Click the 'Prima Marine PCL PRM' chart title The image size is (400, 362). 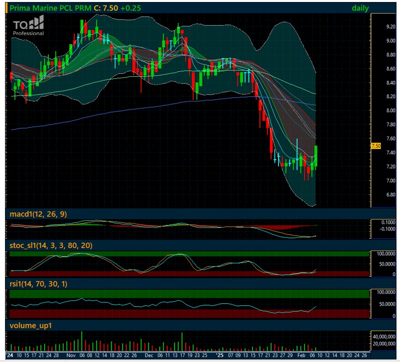coord(50,8)
